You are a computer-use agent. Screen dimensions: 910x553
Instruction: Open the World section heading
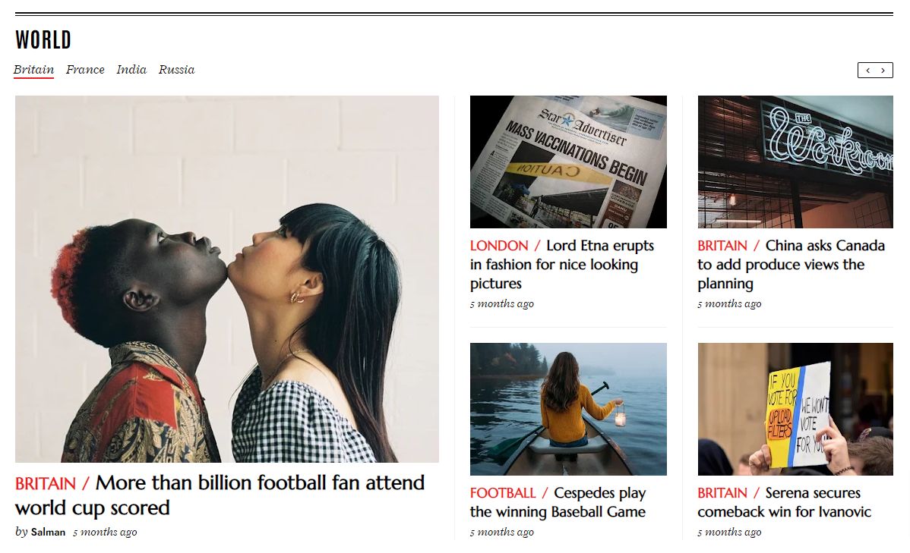click(43, 40)
